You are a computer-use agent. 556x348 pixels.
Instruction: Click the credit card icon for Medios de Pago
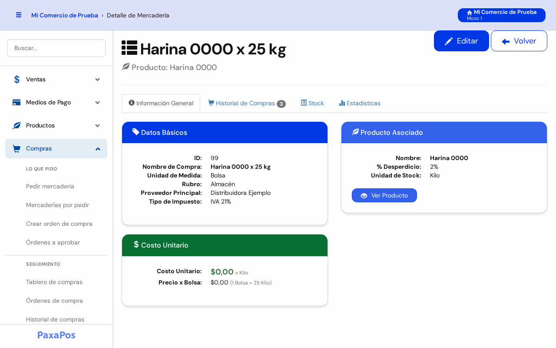coord(17,102)
